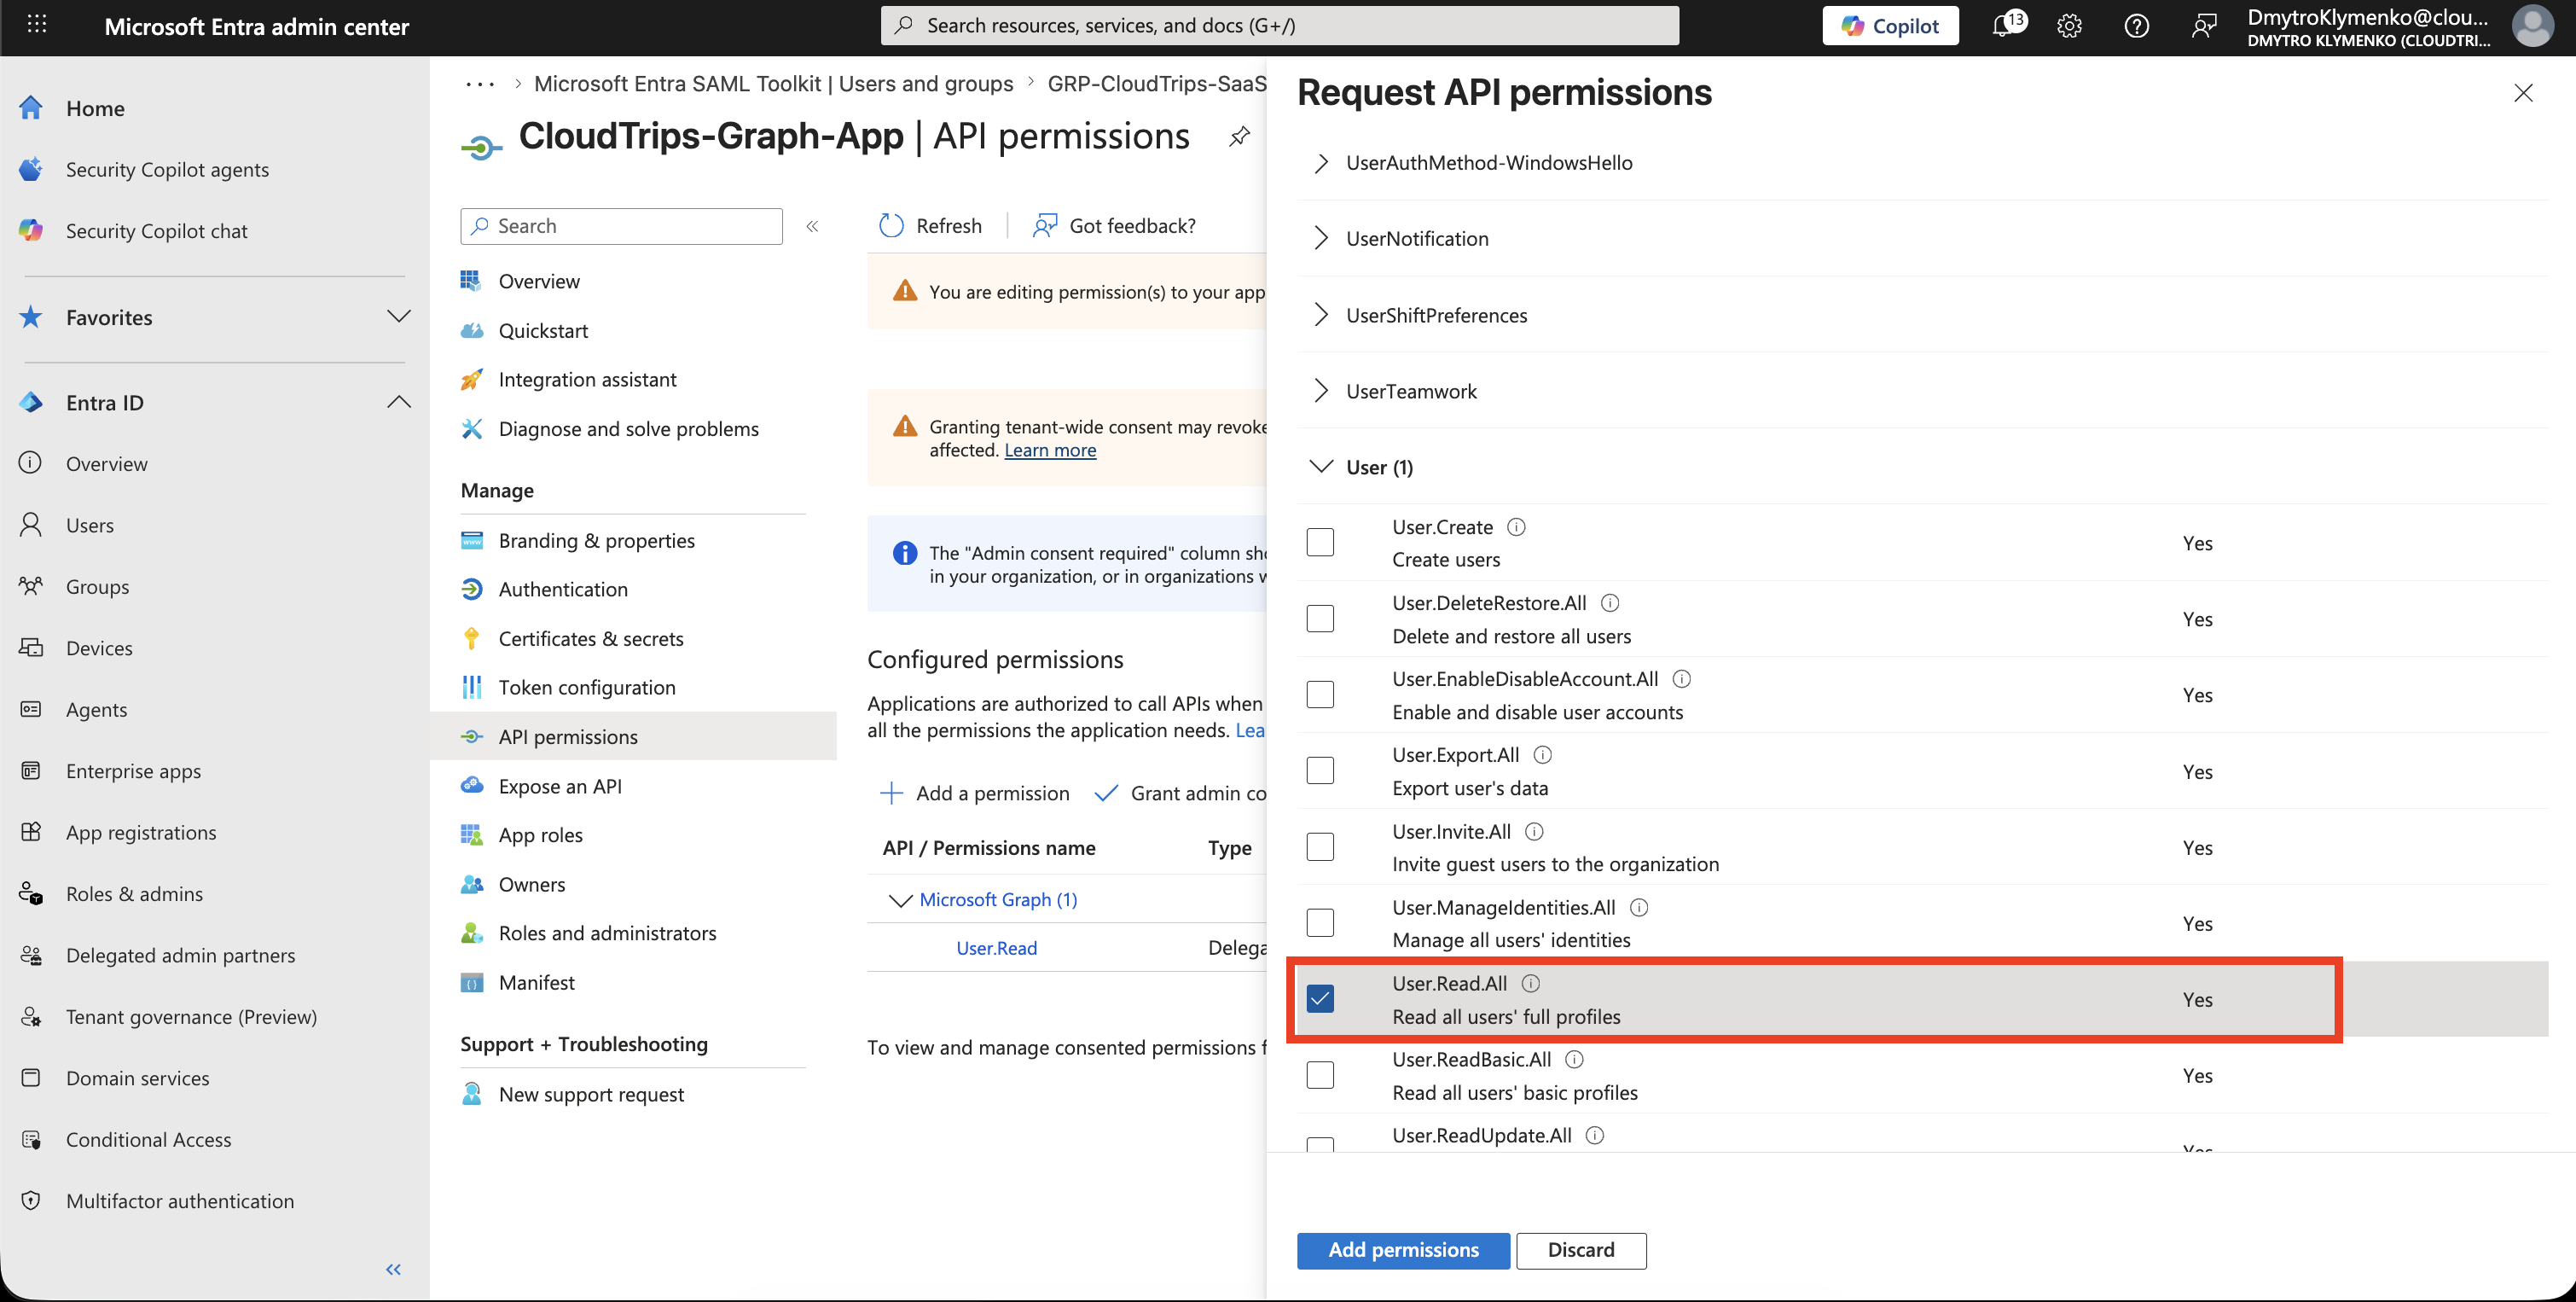Open the app Overview blade

[538, 281]
